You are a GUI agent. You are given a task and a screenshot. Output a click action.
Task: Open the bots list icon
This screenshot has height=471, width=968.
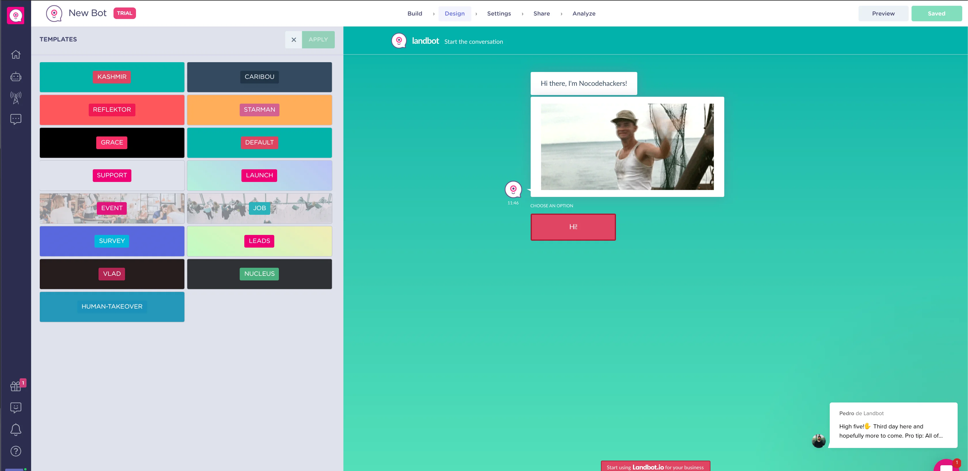(15, 77)
